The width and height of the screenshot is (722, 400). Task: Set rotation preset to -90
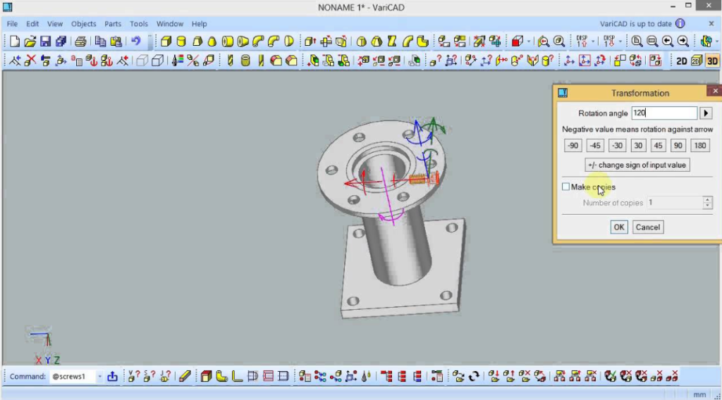pos(573,145)
